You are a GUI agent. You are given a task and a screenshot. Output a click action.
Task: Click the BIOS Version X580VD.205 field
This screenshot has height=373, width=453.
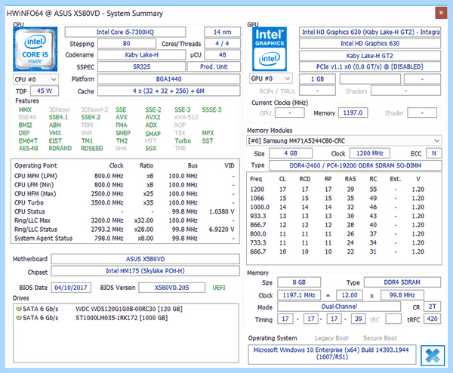point(171,288)
